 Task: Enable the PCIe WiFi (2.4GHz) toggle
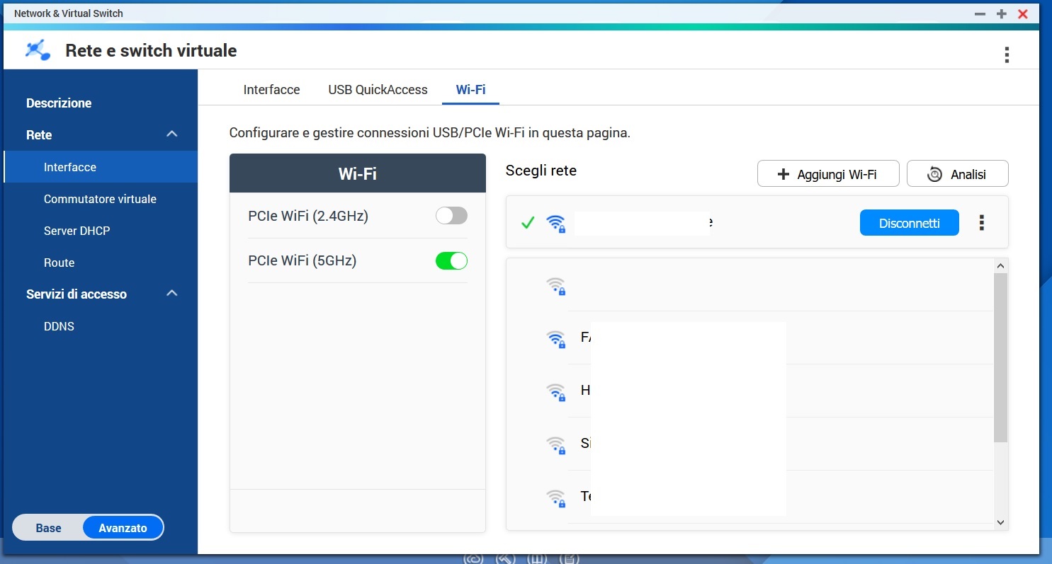coord(451,216)
